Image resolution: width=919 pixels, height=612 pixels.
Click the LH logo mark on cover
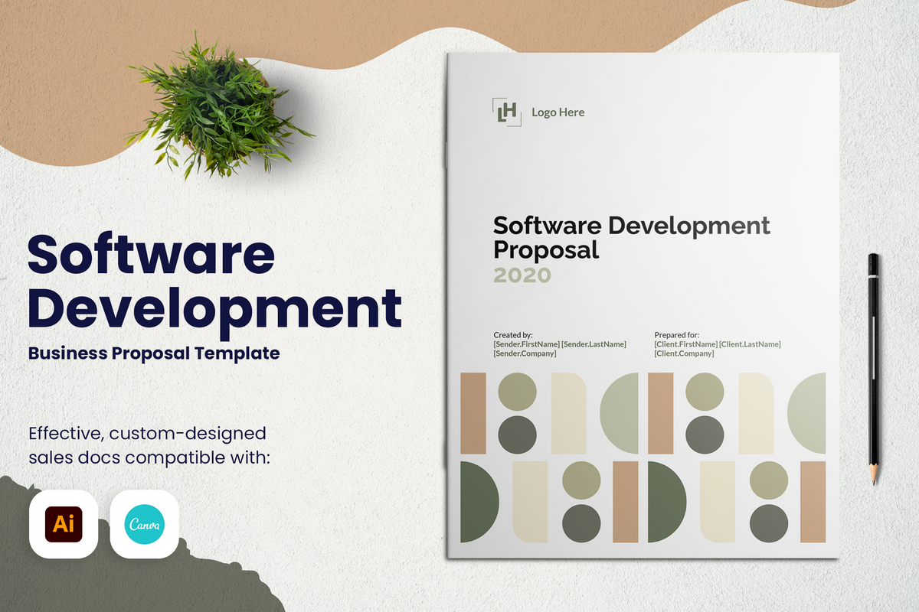[505, 112]
